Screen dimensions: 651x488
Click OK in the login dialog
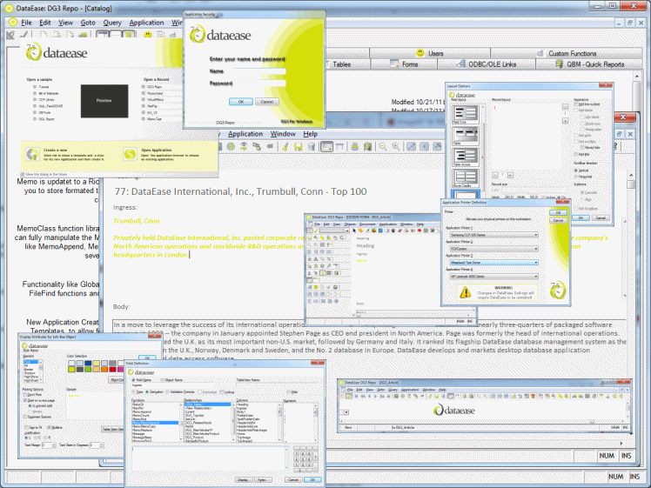click(241, 102)
